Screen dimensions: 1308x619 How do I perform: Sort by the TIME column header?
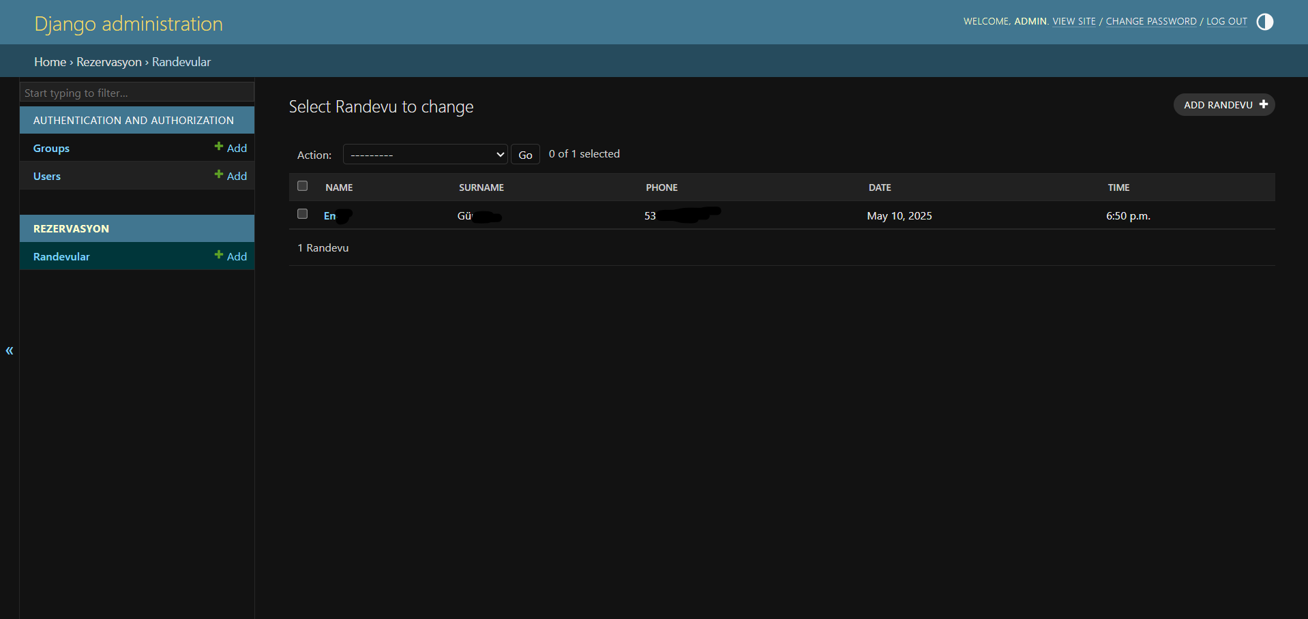click(1118, 187)
